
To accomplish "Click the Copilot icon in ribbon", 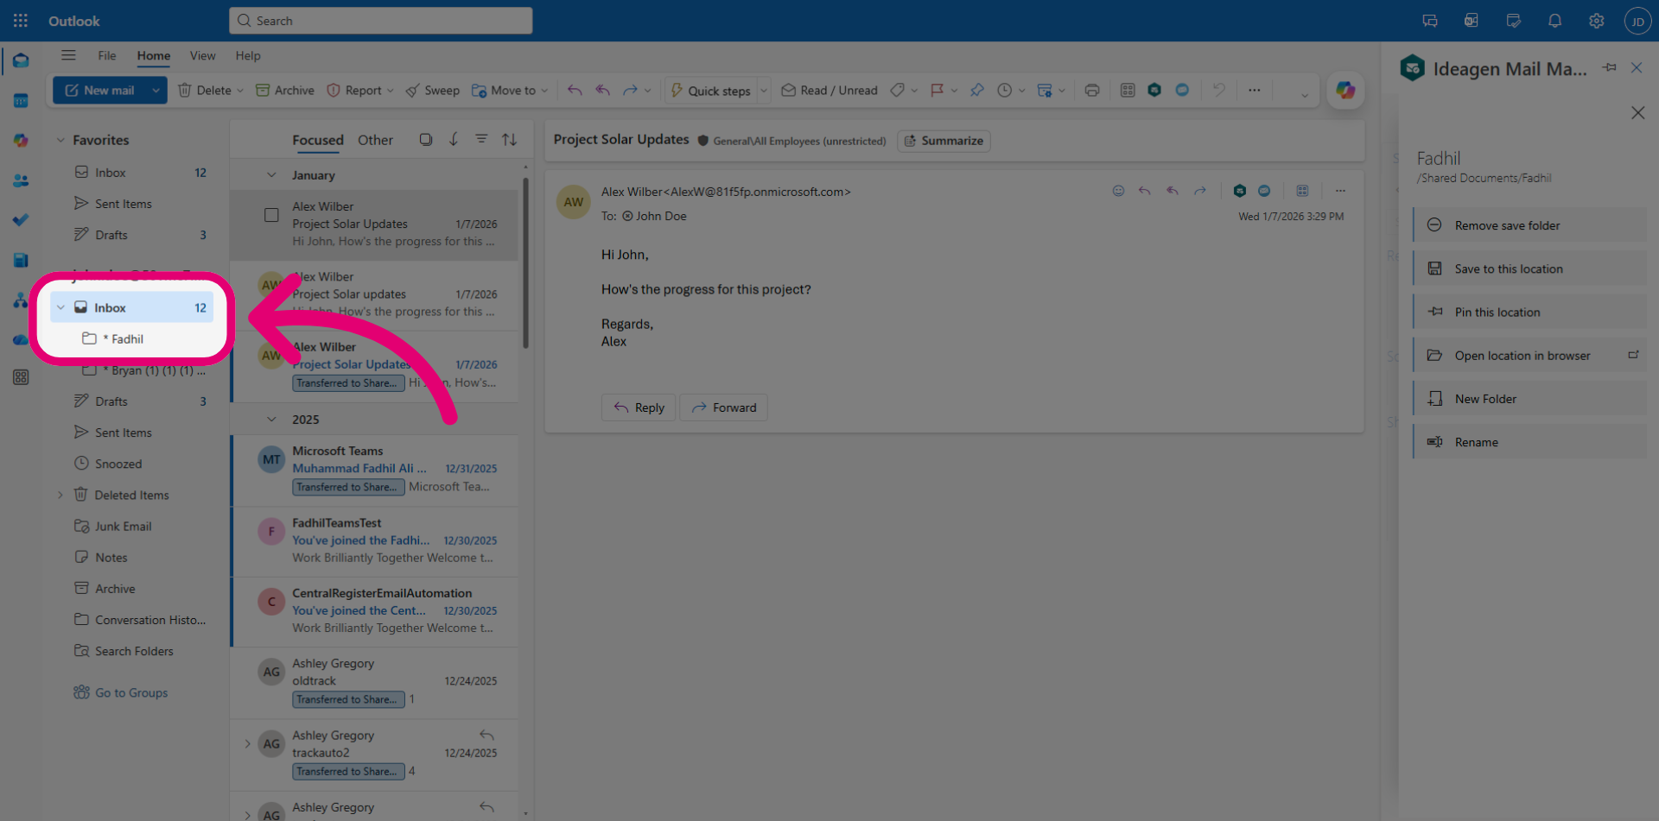I will pos(1345,90).
